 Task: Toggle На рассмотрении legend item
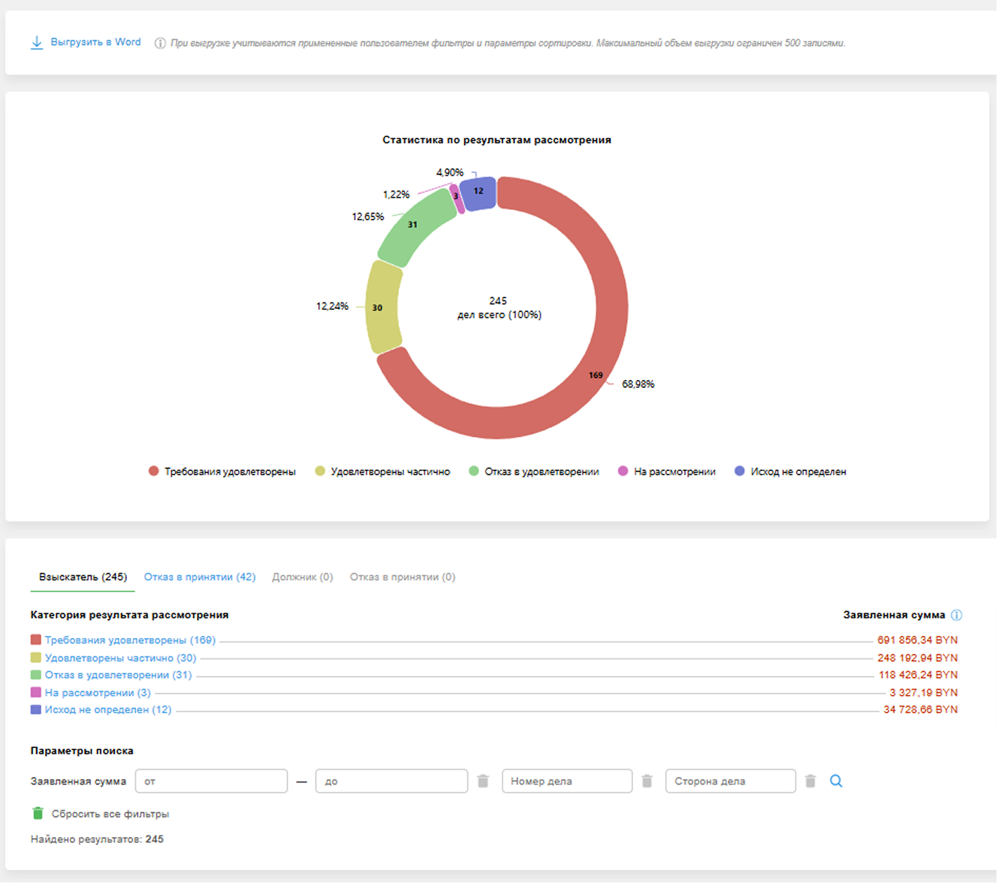point(667,472)
